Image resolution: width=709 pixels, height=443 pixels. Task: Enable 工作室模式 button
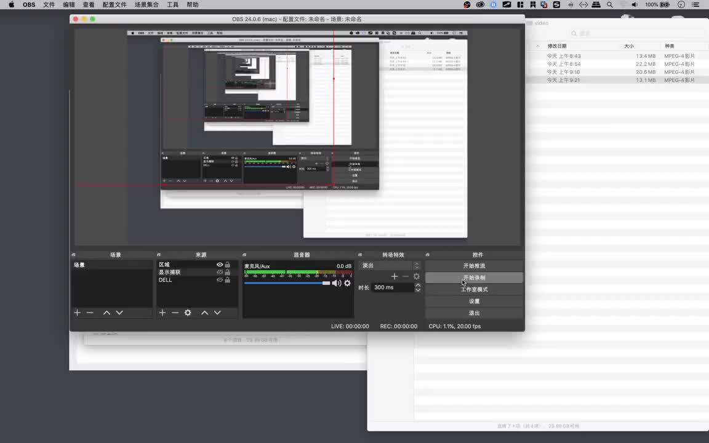(x=474, y=289)
